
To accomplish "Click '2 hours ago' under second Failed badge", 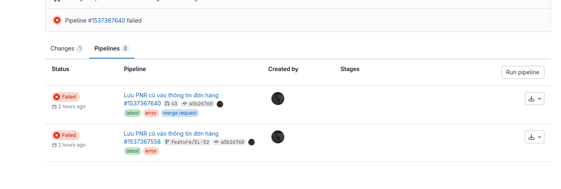I will pyautogui.click(x=72, y=145).
